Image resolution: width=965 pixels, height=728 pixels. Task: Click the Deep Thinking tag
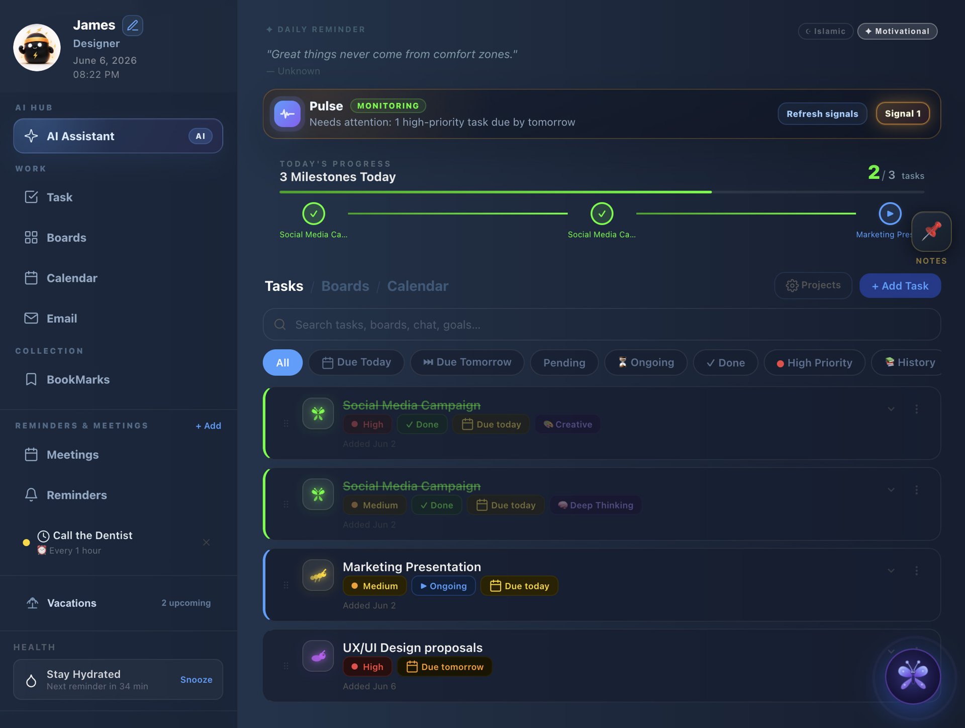(x=595, y=505)
